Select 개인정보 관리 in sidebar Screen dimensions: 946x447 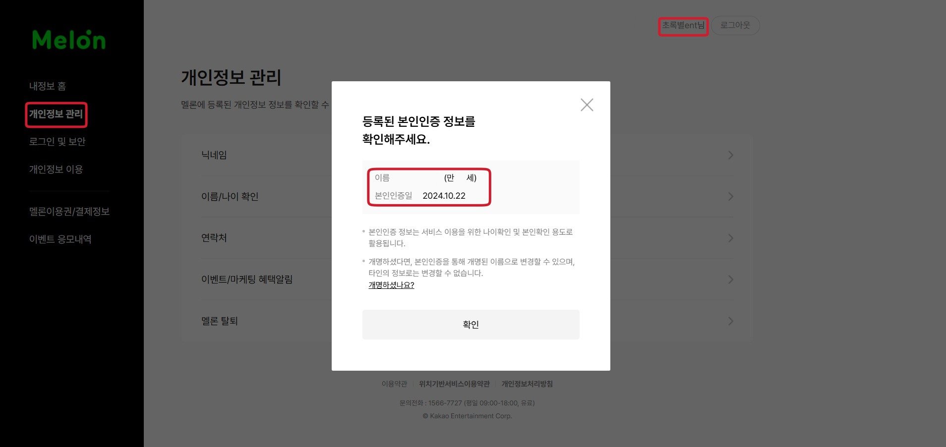tap(56, 114)
